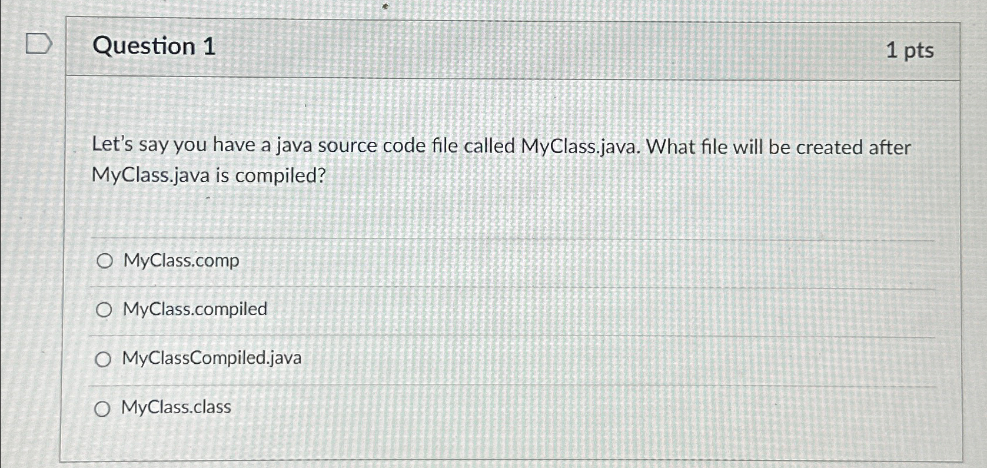Click the MyClass.compiled answer text
The height and width of the screenshot is (468, 987).
pyautogui.click(x=195, y=309)
